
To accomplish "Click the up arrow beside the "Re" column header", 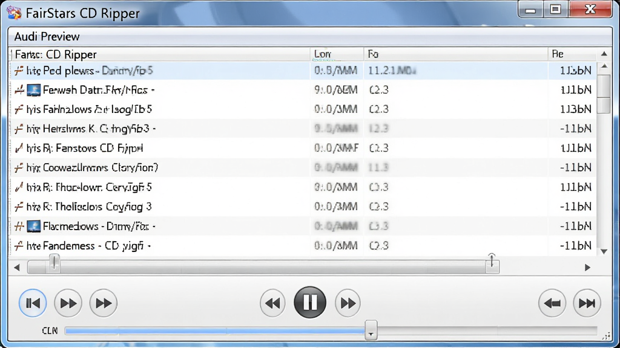I will pos(604,54).
